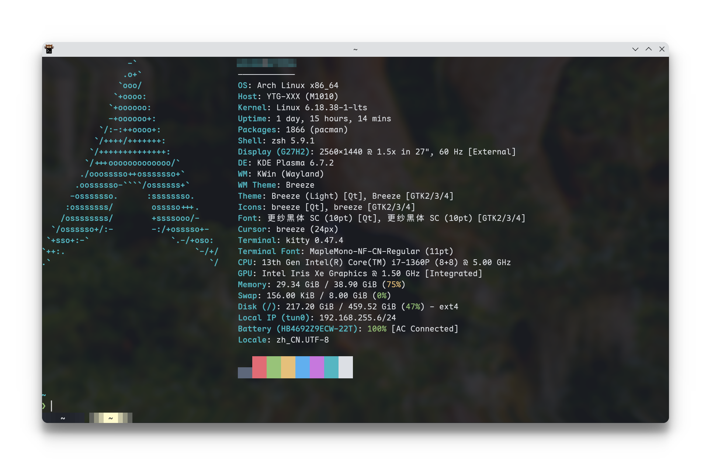711x465 pixels.
Task: Click the WM value 'KWin (Wayland)'
Action: [x=291, y=174]
